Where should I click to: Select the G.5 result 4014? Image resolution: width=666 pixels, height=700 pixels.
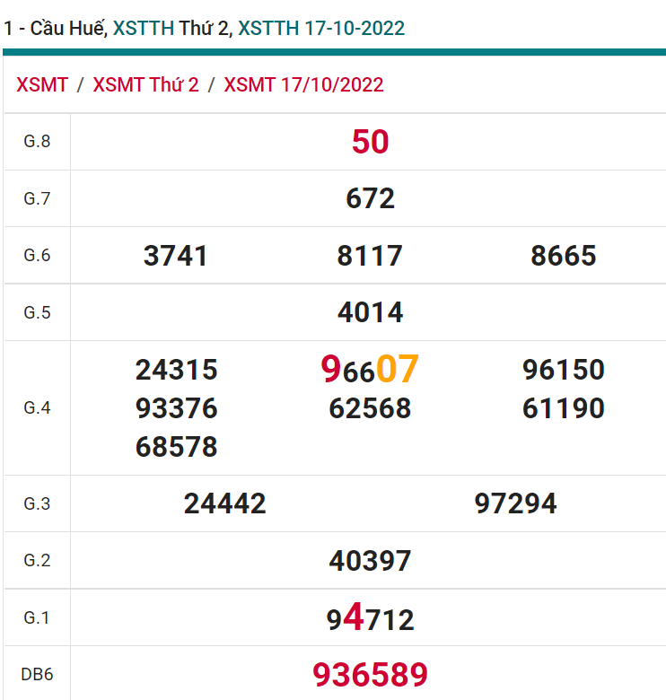click(370, 312)
